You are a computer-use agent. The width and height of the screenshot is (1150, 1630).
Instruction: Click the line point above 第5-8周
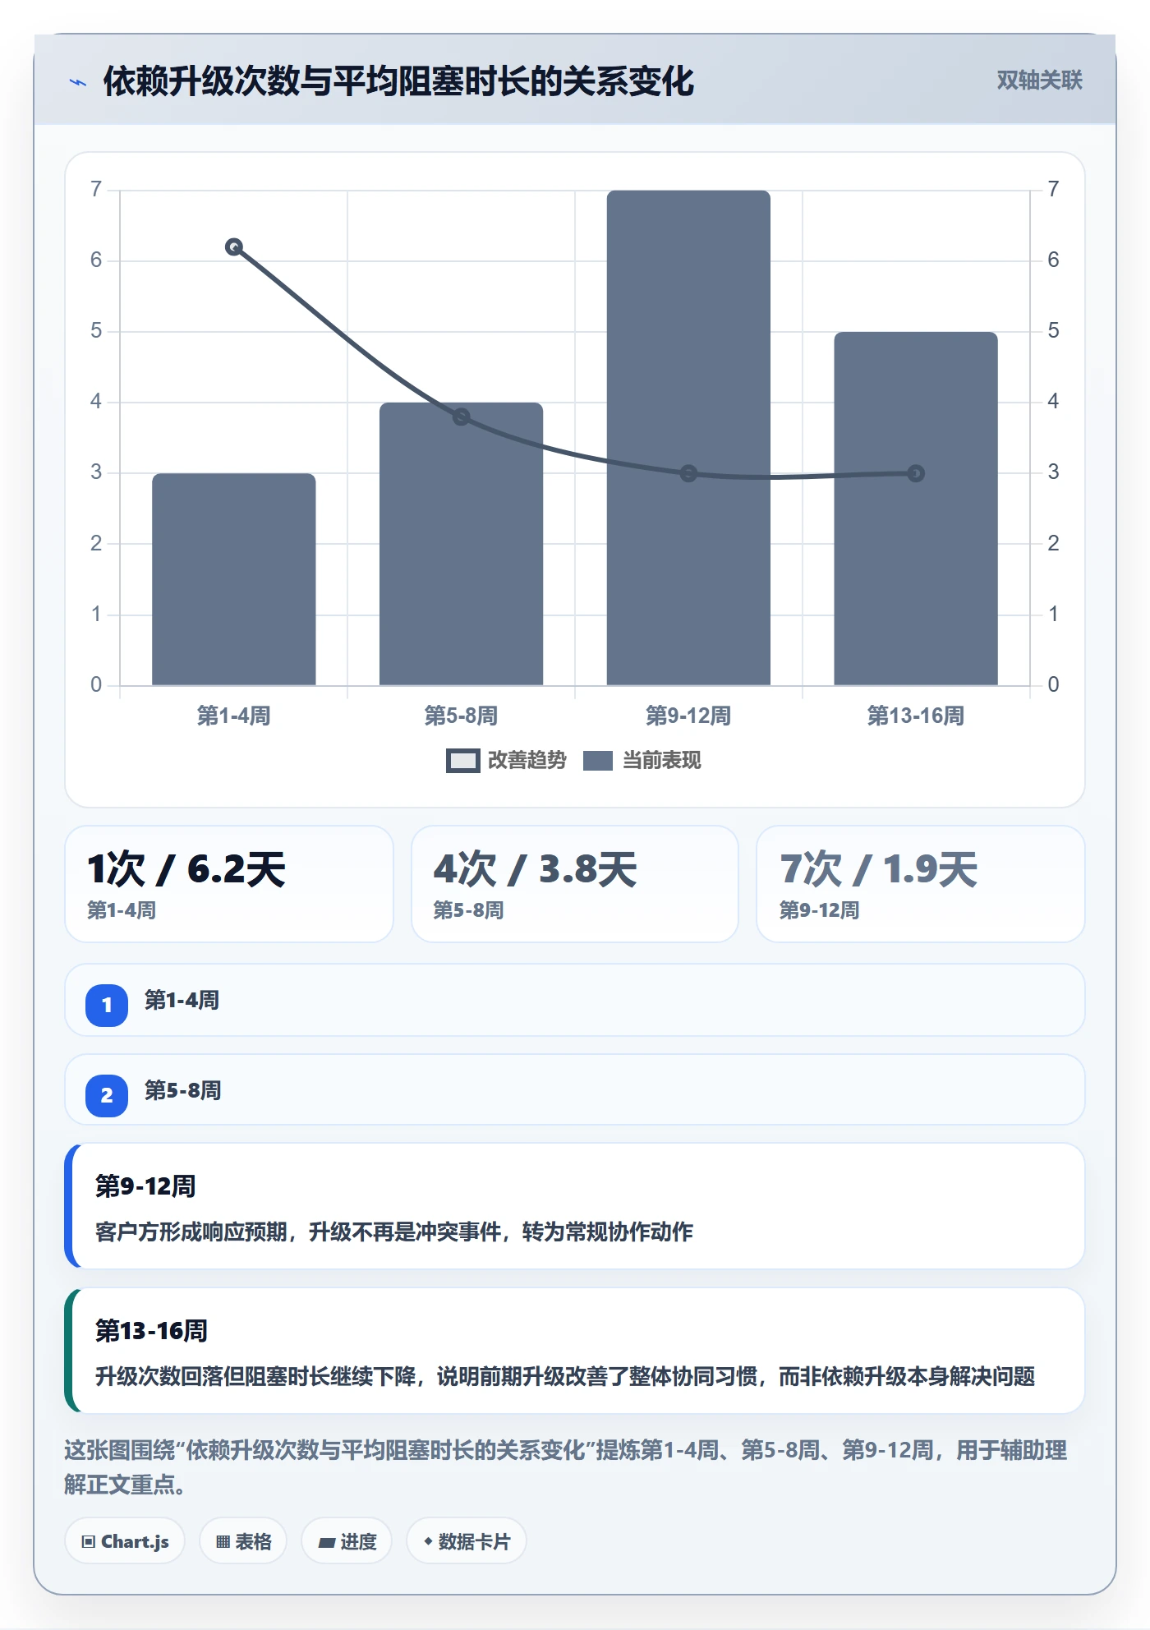tap(462, 417)
